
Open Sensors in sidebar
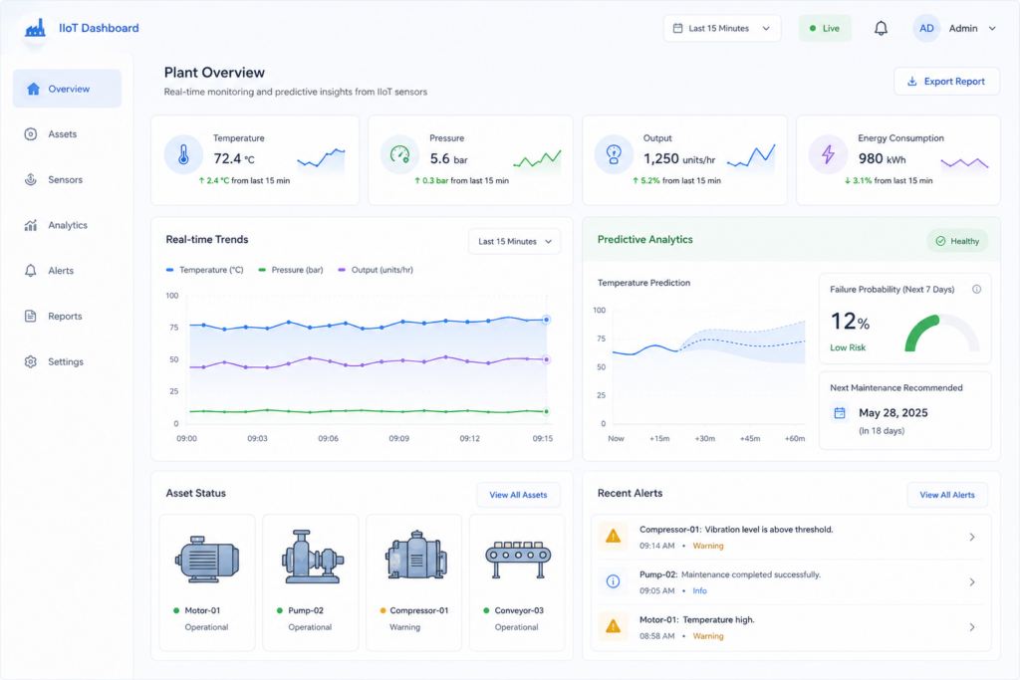[67, 179]
